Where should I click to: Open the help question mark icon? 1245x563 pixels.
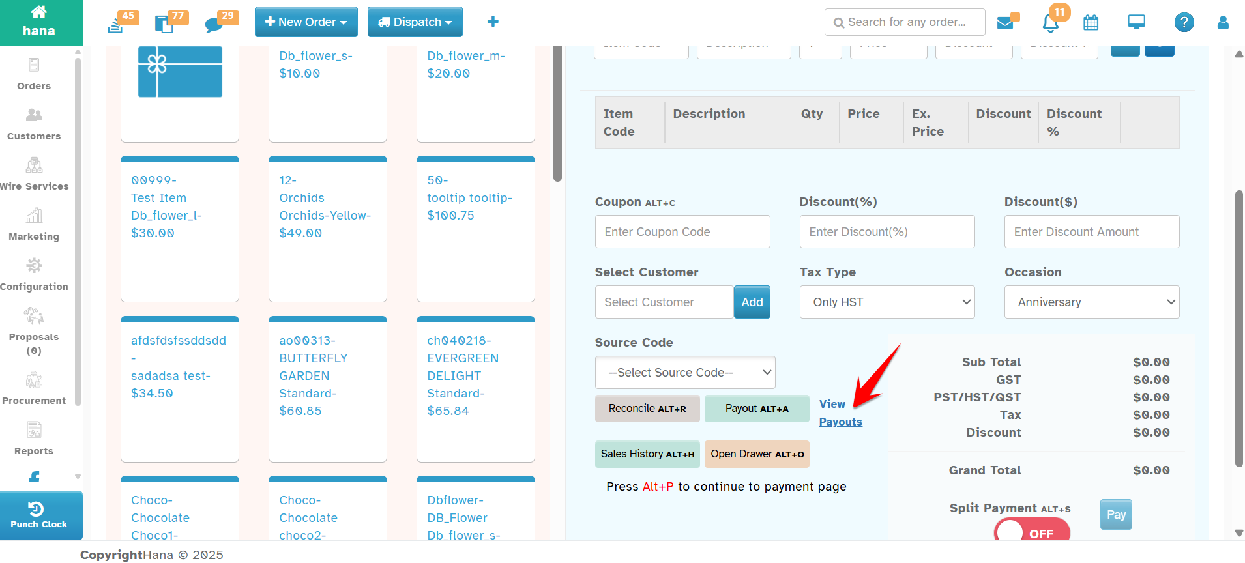pos(1184,22)
